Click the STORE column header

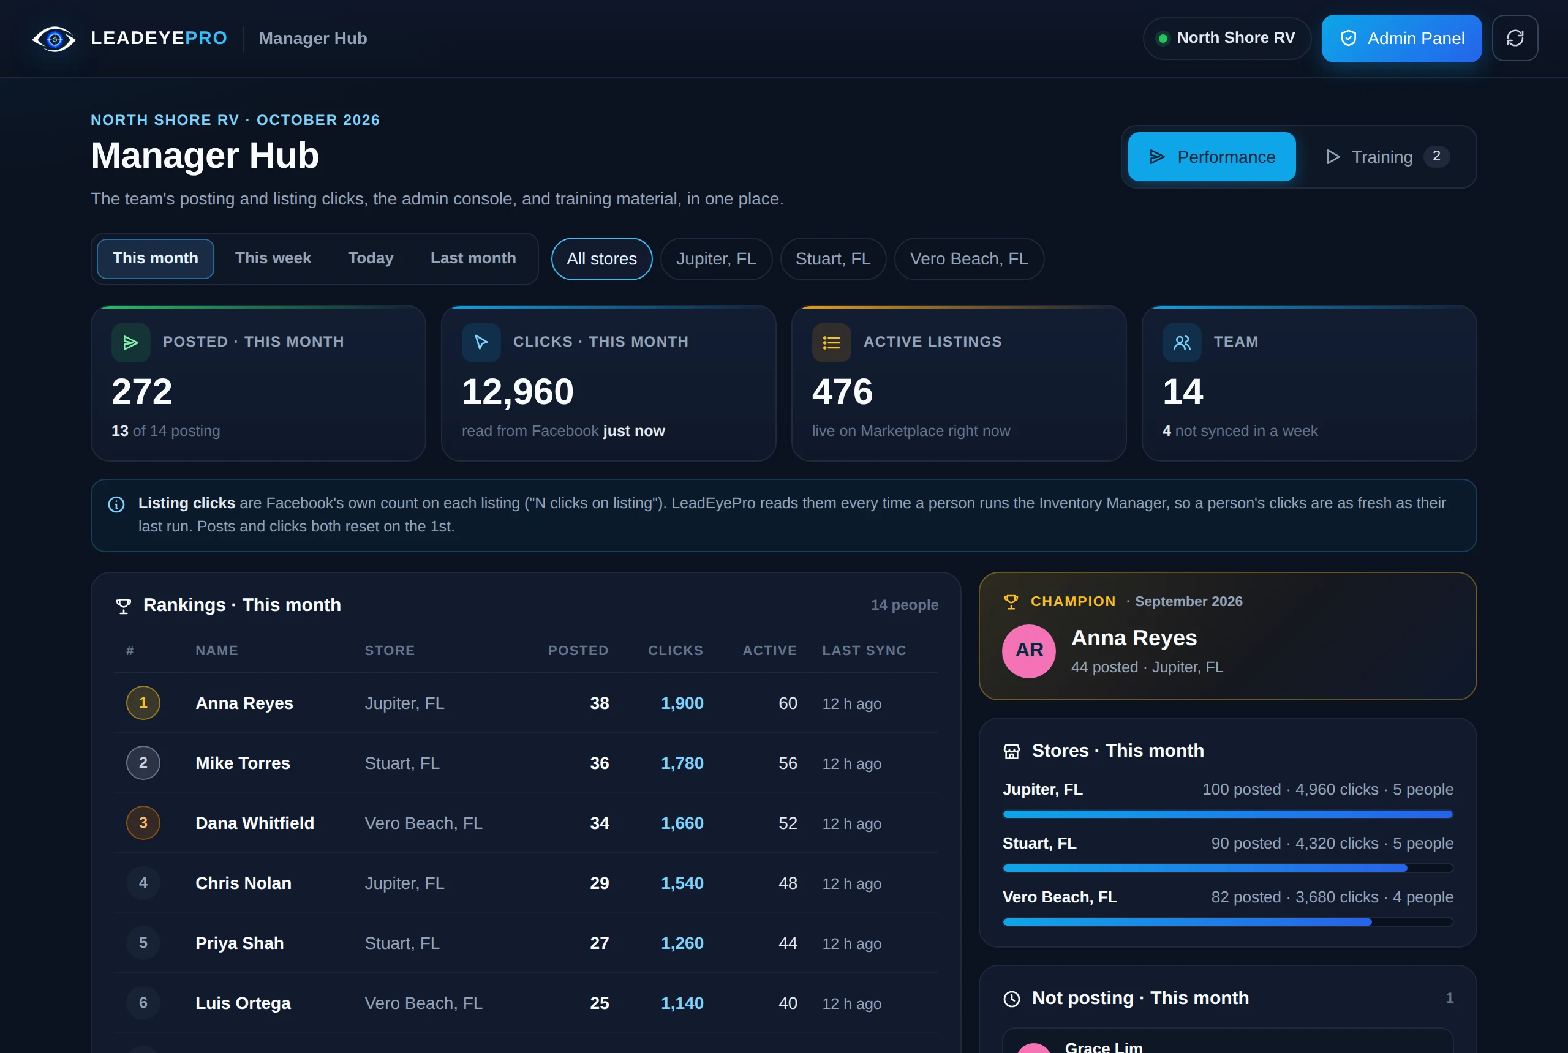point(390,650)
